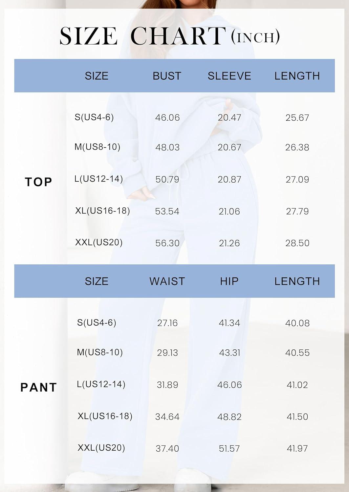The height and width of the screenshot is (492, 349).
Task: Click the (INCH) unit label in title
Action: [x=255, y=37]
